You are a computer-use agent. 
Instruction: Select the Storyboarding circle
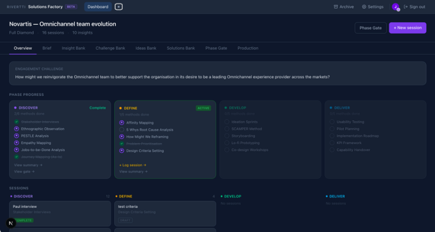[227, 136]
